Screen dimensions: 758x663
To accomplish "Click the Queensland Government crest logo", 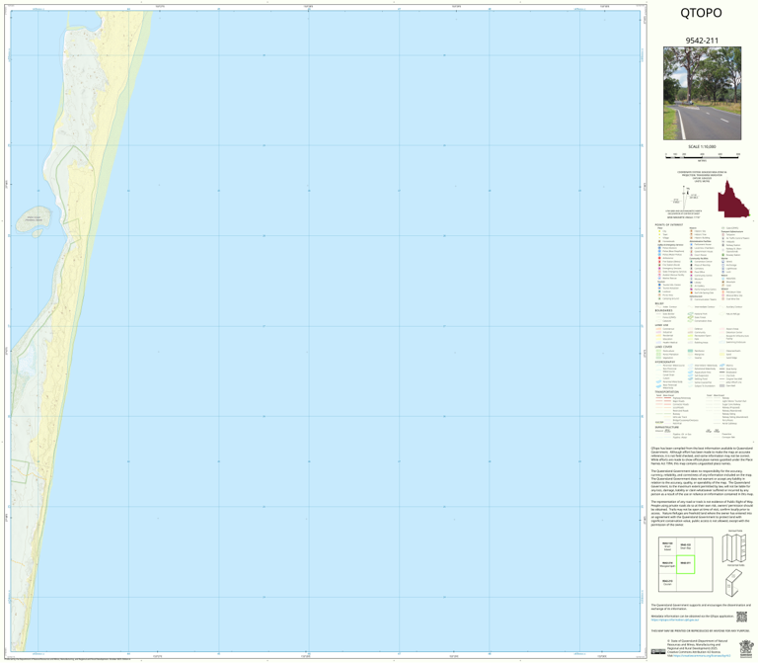I will 746,647.
